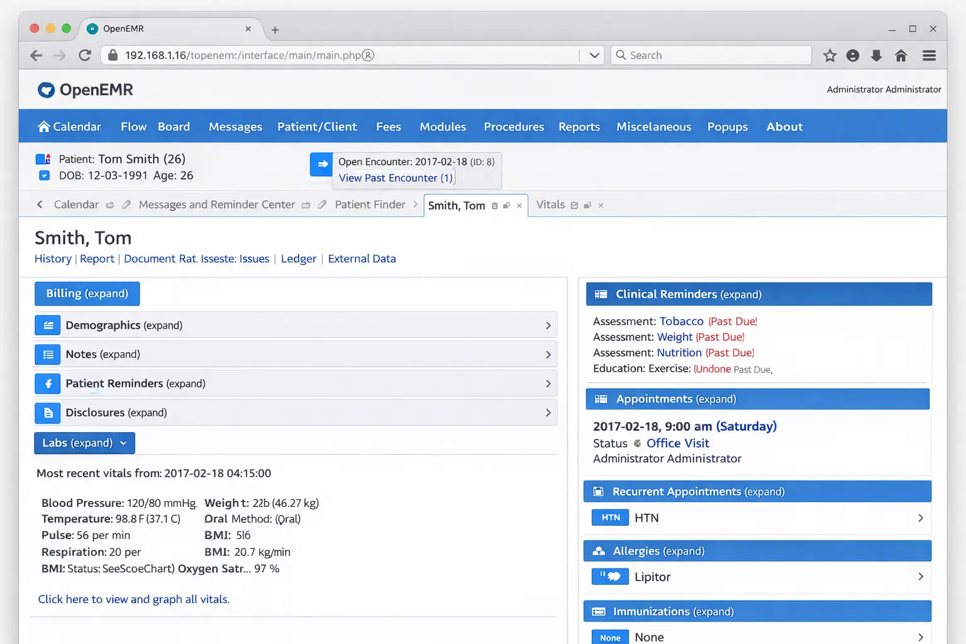Bookmark the page with the star icon
Viewport: 966px width, 644px height.
coord(830,55)
